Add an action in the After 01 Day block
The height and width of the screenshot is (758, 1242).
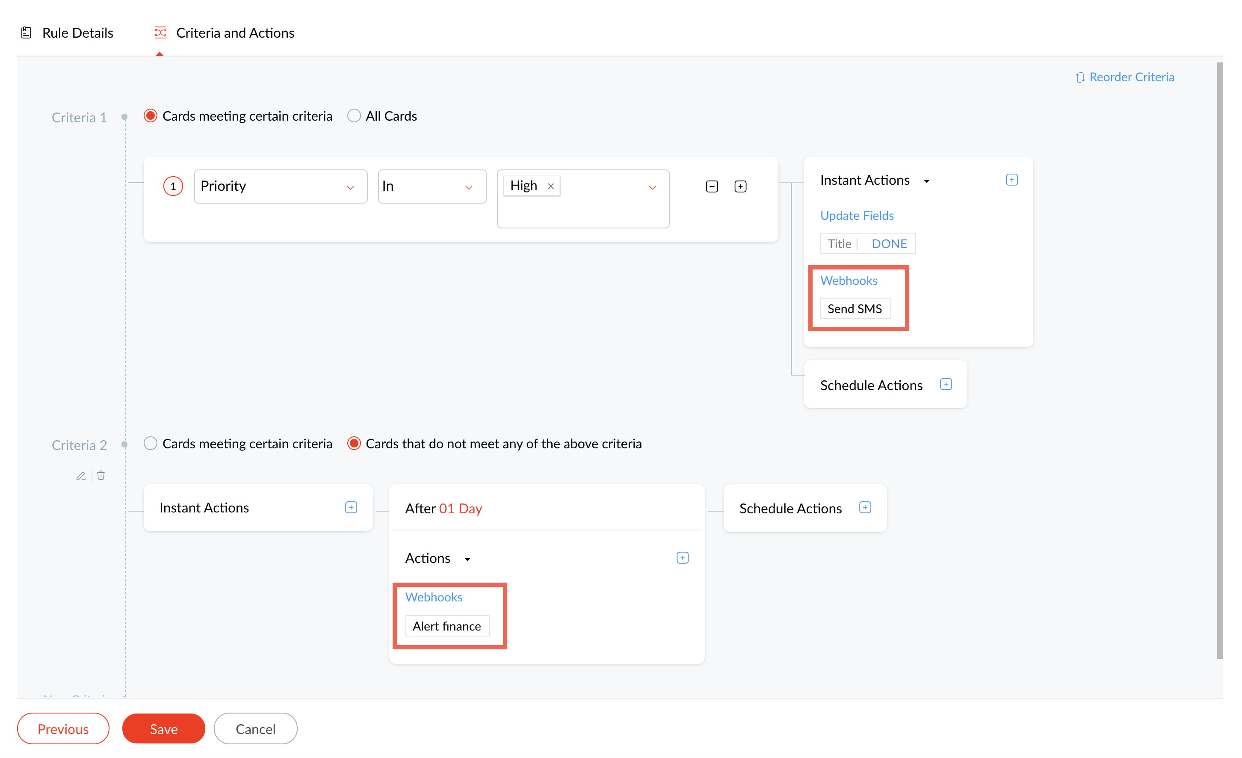(682, 558)
